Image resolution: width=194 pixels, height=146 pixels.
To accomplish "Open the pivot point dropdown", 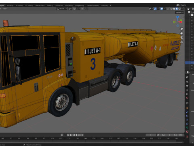I will [x=70, y=9].
